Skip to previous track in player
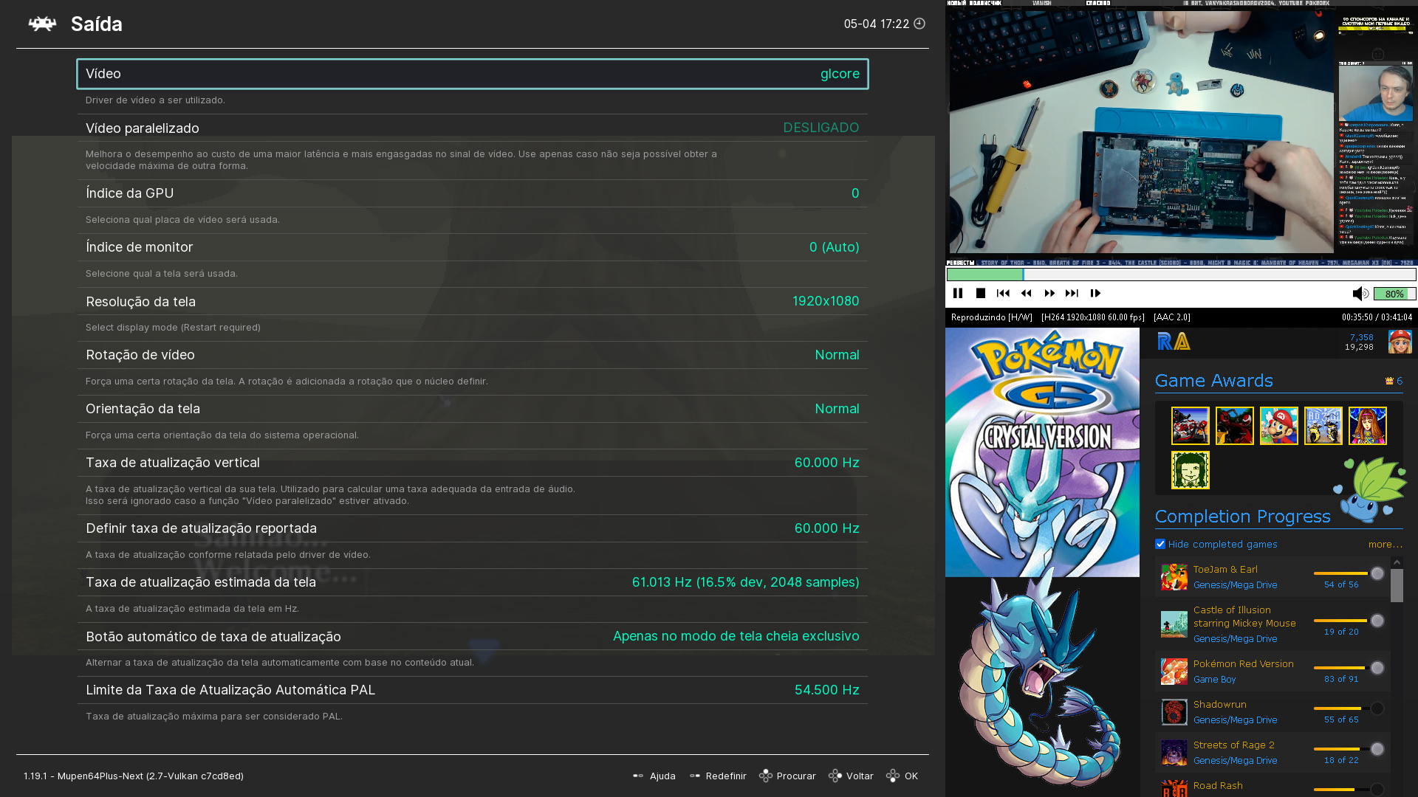Screen dimensions: 1418x797 pos(1003,293)
